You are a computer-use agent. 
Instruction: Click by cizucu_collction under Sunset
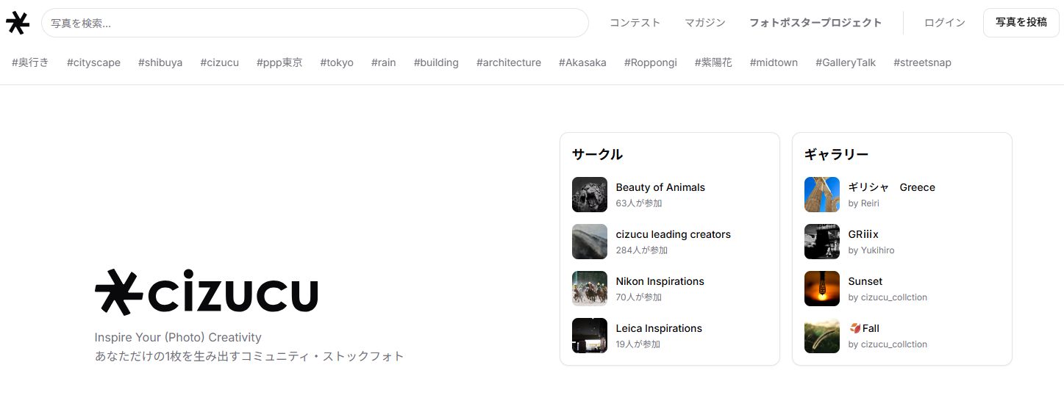888,297
